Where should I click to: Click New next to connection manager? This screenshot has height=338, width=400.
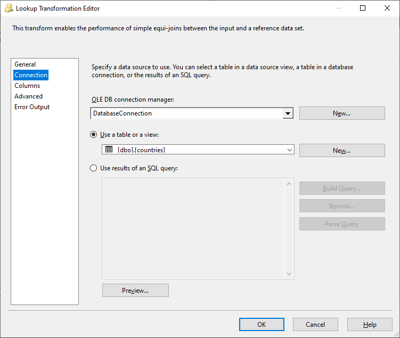pos(341,113)
